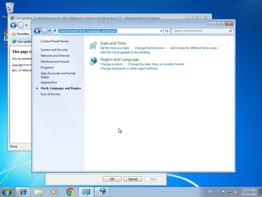The height and width of the screenshot is (197, 262).
Task: Launch Windows Media Player from taskbar
Action: click(x=54, y=192)
